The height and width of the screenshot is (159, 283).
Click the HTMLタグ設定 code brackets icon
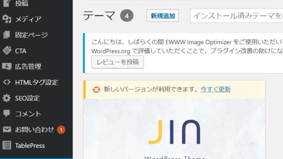coord(7,82)
